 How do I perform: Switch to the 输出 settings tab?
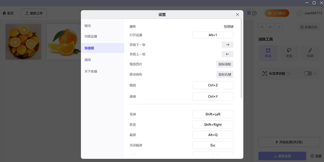(x=87, y=26)
